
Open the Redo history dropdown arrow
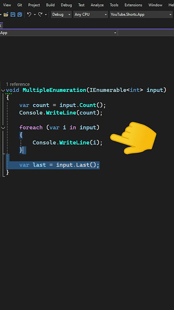pos(46,15)
